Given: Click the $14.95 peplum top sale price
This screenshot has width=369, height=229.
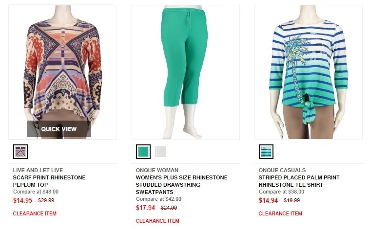Looking at the screenshot, I should click(23, 200).
